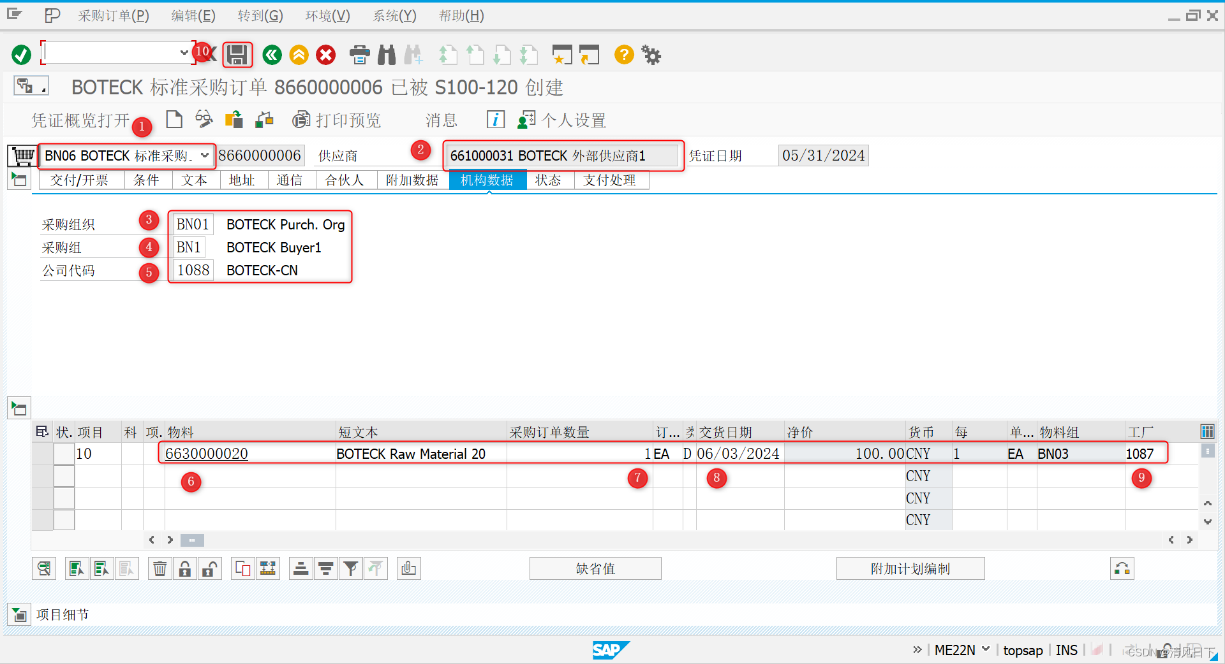Click the trash Delete item icon
Screen dimensions: 1225x664
click(x=160, y=568)
